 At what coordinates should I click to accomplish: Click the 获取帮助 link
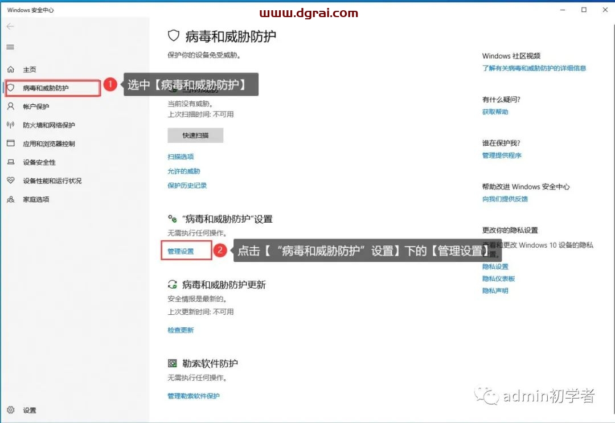point(495,112)
